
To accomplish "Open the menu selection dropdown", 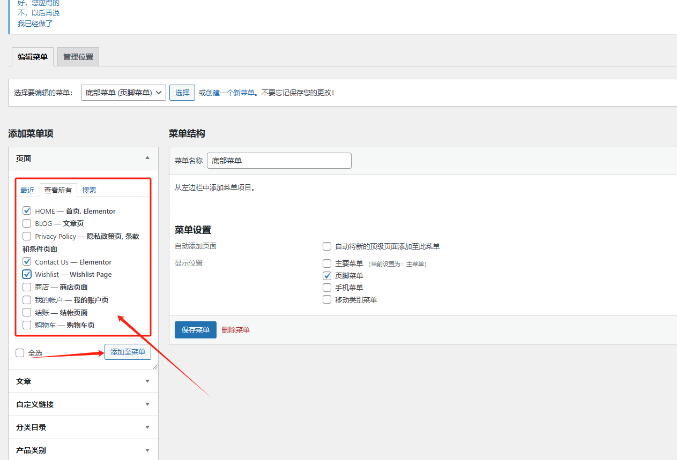I will [x=123, y=92].
